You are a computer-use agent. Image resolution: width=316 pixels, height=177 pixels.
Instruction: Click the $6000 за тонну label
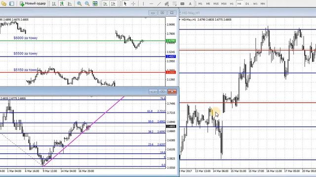(26, 38)
